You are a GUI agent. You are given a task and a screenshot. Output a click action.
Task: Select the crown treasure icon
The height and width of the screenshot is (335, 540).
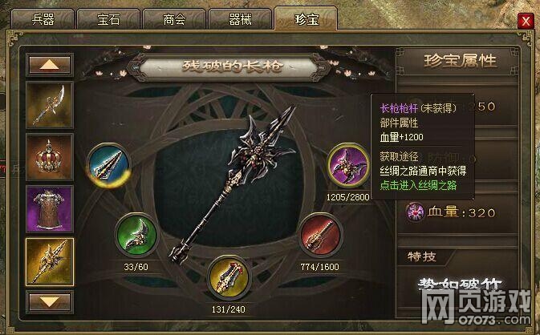[50, 157]
